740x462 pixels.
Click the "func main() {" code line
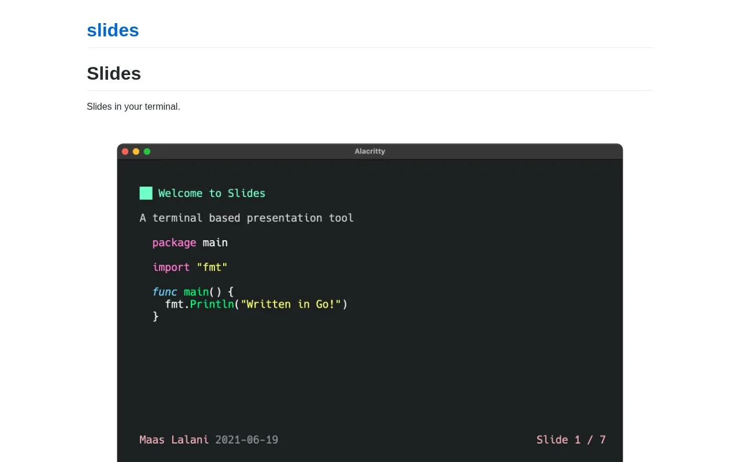[193, 292]
